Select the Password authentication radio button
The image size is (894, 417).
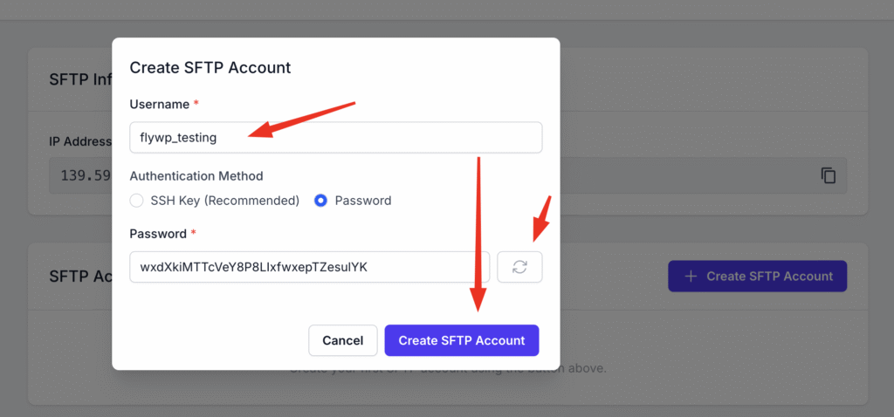coord(321,201)
